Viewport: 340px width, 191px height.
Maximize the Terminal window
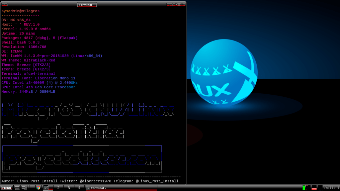pyautogui.click(x=176, y=5)
